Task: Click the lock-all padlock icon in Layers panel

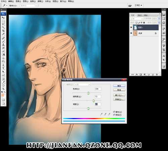Action: pyautogui.click(x=144, y=22)
